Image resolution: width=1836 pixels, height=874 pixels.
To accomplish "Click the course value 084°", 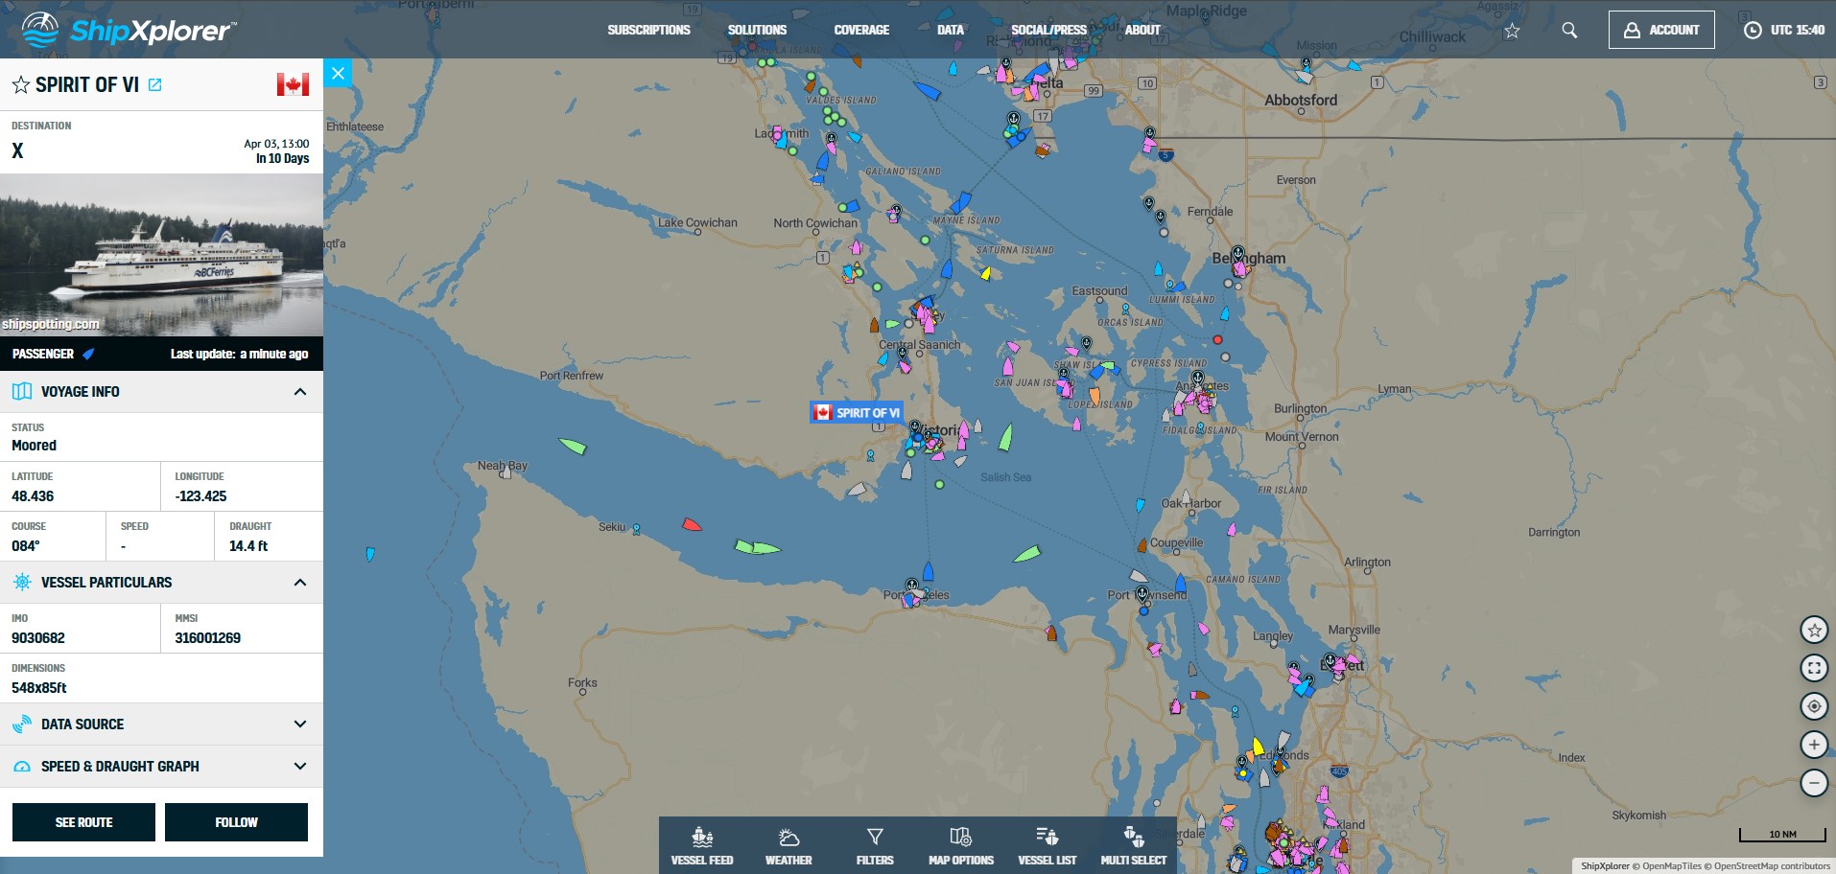I will 26,546.
